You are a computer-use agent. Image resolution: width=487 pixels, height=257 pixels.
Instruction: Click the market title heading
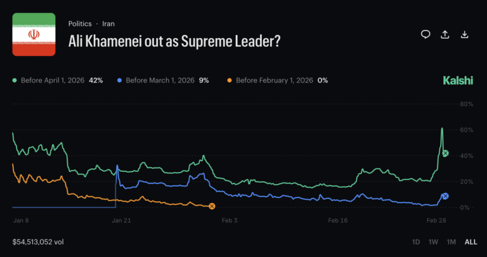[174, 40]
